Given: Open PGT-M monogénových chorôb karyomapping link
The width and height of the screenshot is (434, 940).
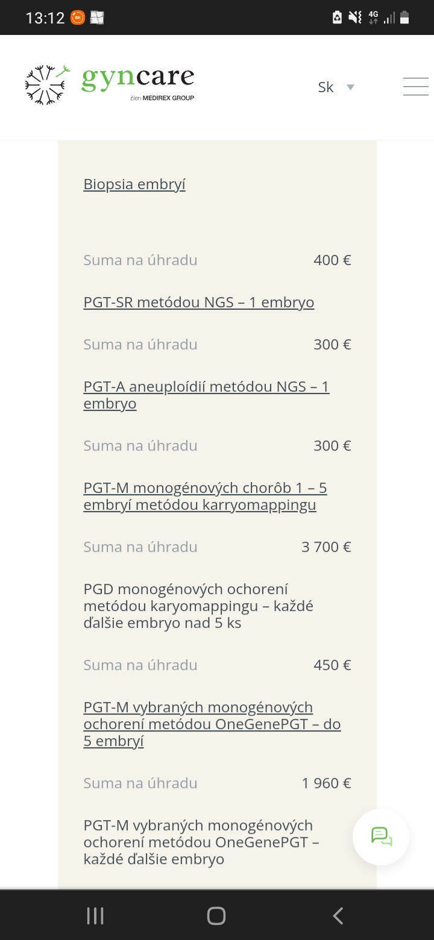Looking at the screenshot, I should 205,496.
